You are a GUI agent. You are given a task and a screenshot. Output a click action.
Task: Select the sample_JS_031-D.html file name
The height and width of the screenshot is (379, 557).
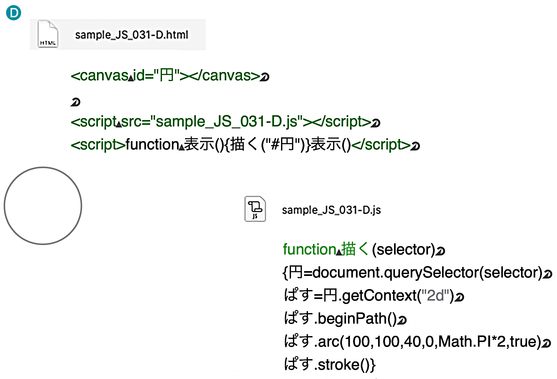coord(132,35)
